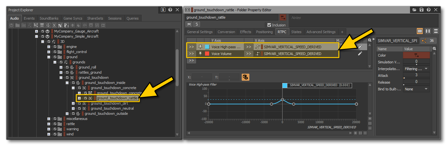Switch to the Events tab
This screenshot has height=146, width=447.
tap(29, 18)
